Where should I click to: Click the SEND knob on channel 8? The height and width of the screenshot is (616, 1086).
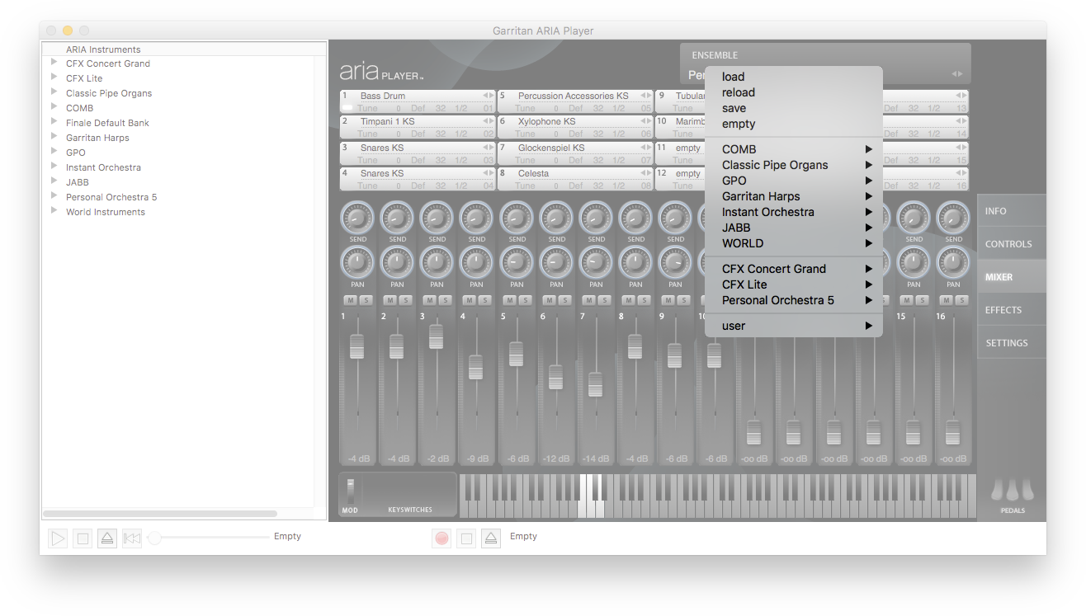coord(636,218)
